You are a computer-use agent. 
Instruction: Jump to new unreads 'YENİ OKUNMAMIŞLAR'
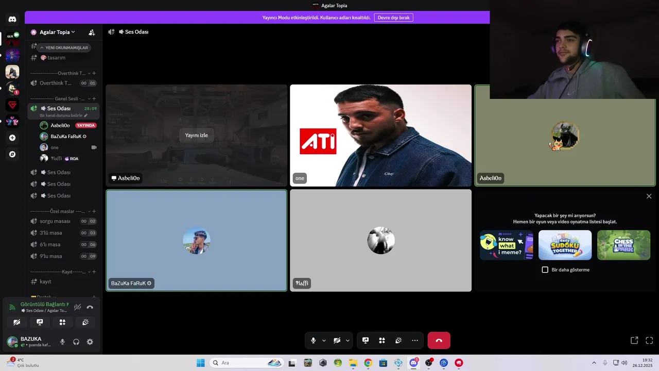tap(64, 47)
